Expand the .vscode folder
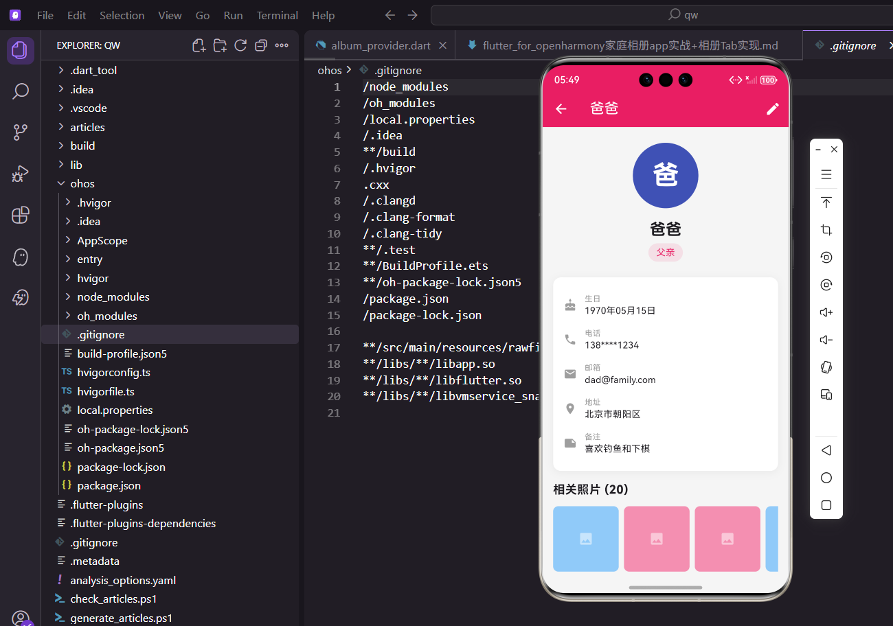 pyautogui.click(x=170, y=108)
